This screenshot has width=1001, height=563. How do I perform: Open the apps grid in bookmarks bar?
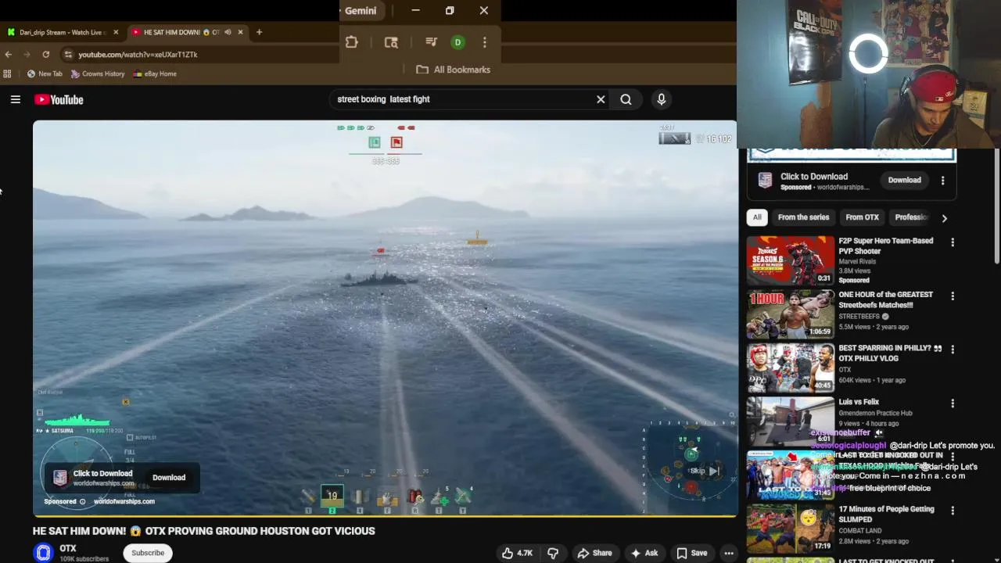(7, 74)
